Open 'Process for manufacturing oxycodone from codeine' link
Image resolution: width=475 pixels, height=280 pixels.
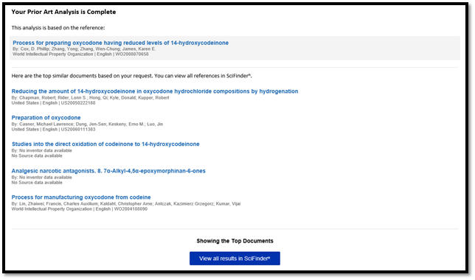[81, 197]
